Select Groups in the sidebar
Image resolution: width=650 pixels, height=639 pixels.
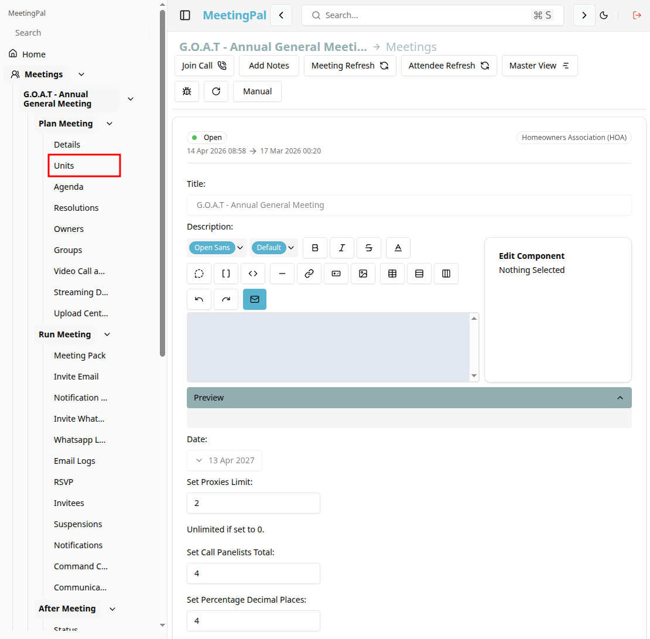click(x=68, y=251)
